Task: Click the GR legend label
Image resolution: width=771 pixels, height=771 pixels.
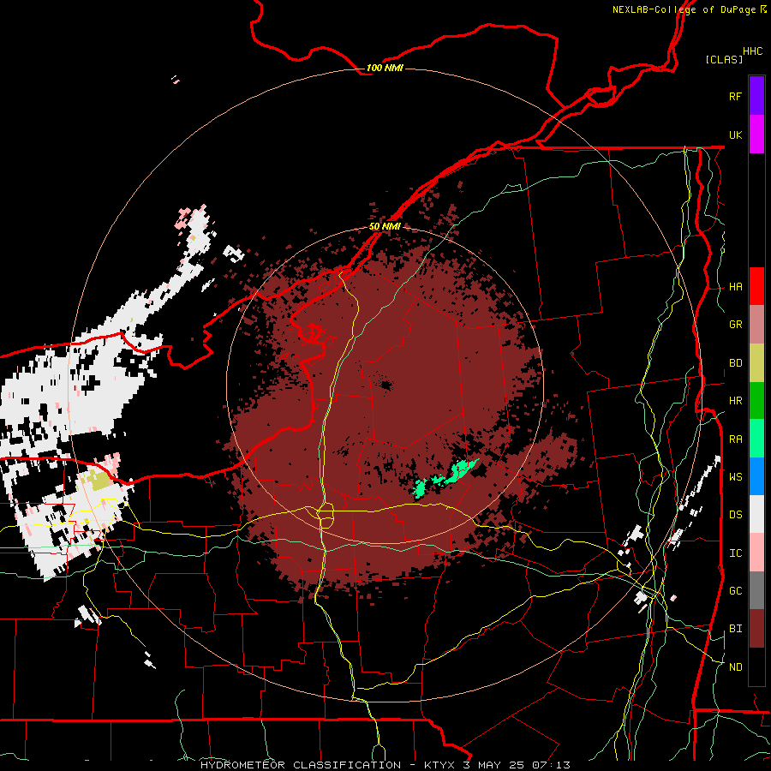Action: pyautogui.click(x=735, y=325)
